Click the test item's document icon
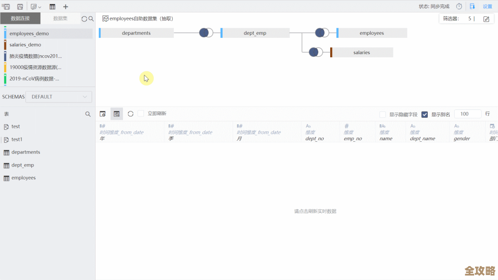Screen dimensions: 498x280 click(6, 127)
